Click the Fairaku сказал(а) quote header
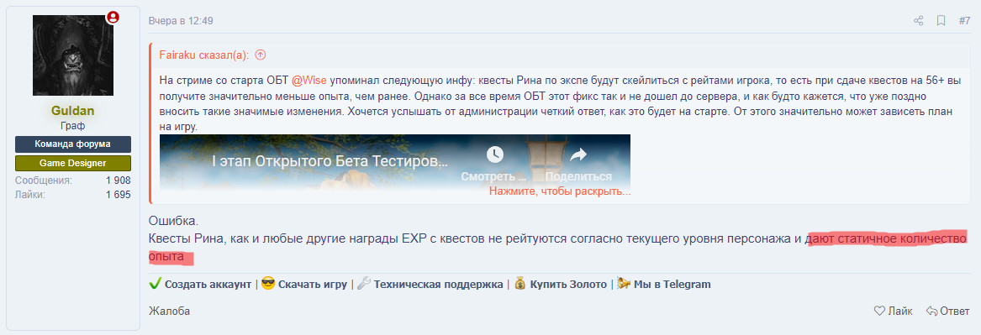 coord(204,55)
